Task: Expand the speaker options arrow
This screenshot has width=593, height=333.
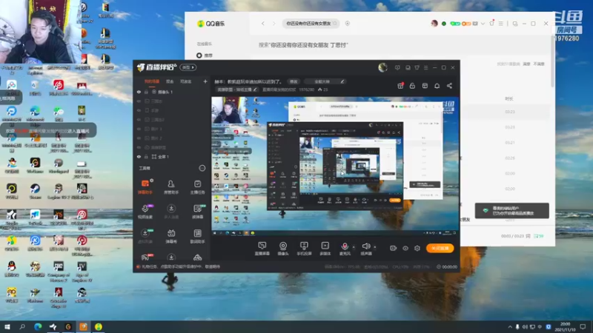Action: [x=375, y=247]
